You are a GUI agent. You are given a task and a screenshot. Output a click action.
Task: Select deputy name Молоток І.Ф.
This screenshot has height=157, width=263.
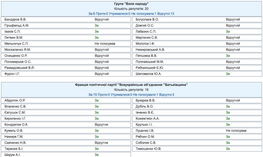(145, 44)
